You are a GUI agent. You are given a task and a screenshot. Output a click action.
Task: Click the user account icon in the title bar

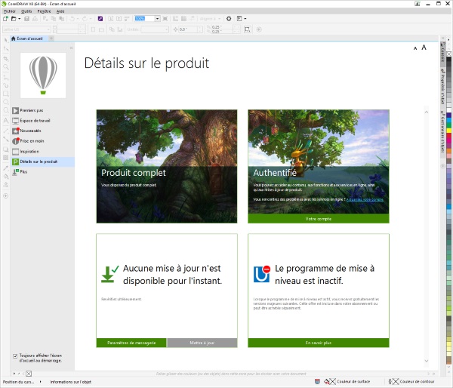[x=418, y=4]
